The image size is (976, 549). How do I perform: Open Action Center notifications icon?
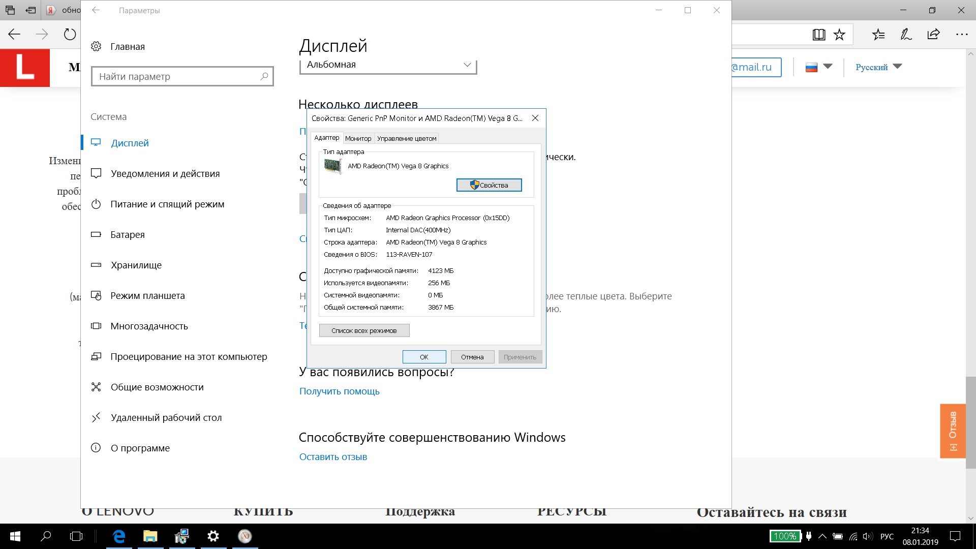[955, 536]
